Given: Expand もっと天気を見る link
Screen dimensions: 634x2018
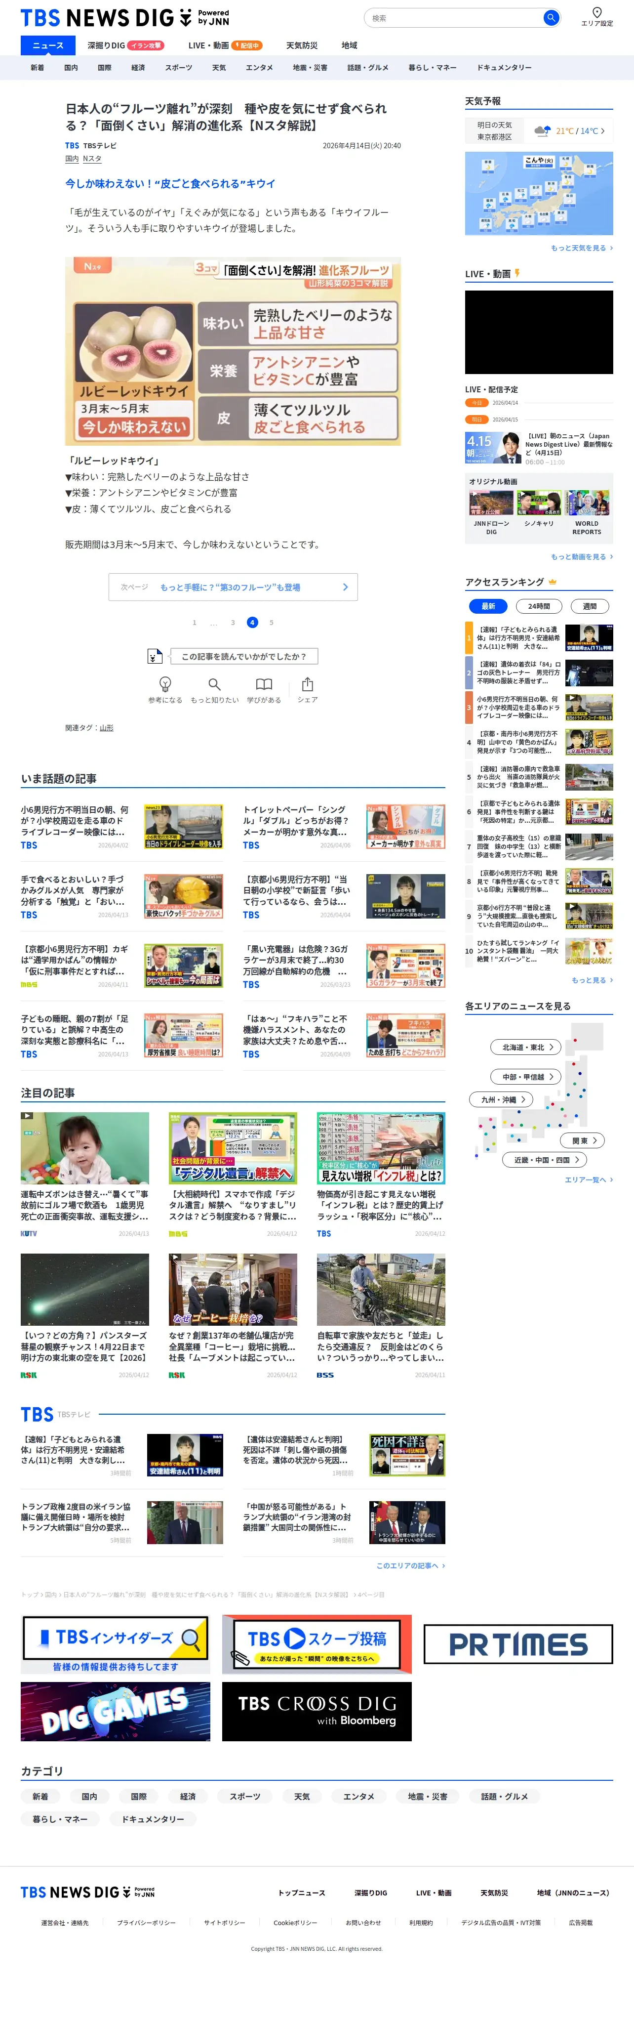Looking at the screenshot, I should coord(582,248).
